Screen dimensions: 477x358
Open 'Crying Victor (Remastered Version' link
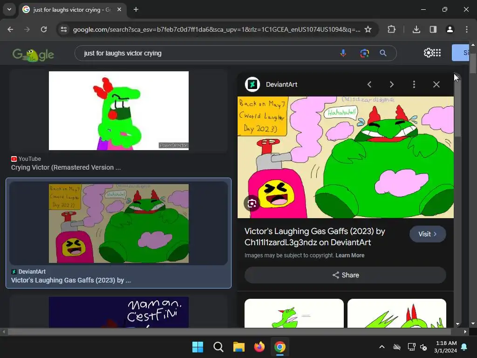(x=66, y=167)
